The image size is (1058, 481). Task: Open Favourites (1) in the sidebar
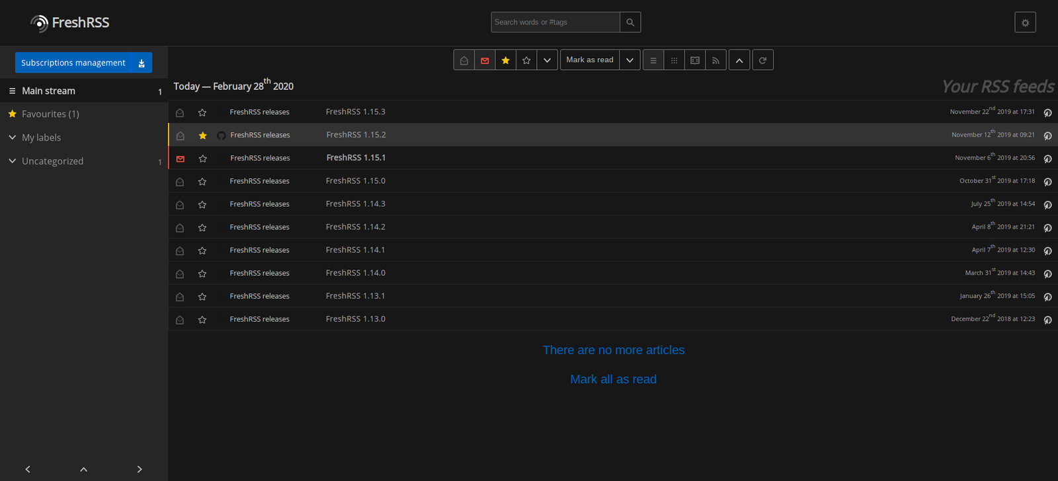pyautogui.click(x=50, y=114)
